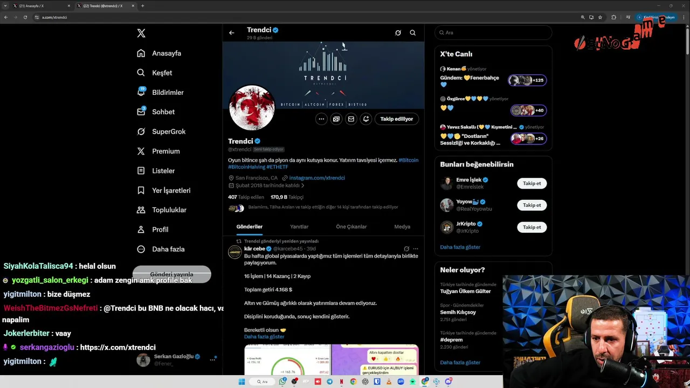Open browser extensions puzzle icon
Image resolution: width=690 pixels, height=388 pixels.
click(613, 17)
